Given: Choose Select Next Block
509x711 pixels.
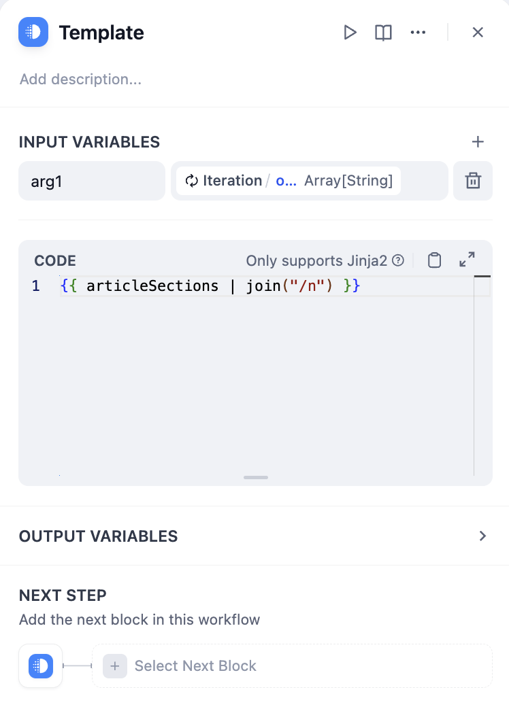Looking at the screenshot, I should pos(195,666).
